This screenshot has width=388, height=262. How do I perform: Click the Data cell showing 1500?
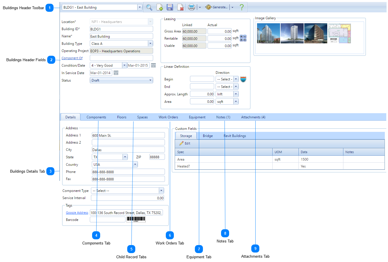coord(321,159)
